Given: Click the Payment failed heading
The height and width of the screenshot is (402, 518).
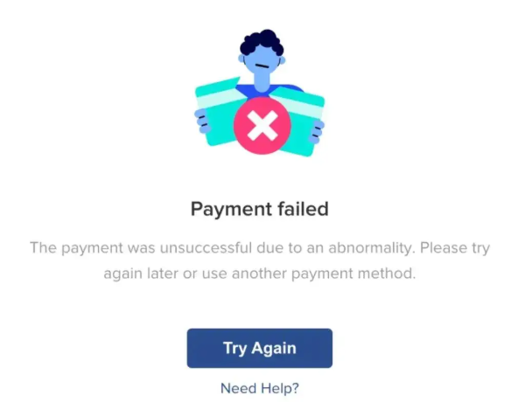Looking at the screenshot, I should (260, 209).
